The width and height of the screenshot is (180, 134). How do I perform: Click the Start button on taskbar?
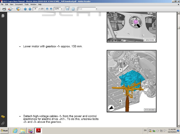tap(4, 131)
